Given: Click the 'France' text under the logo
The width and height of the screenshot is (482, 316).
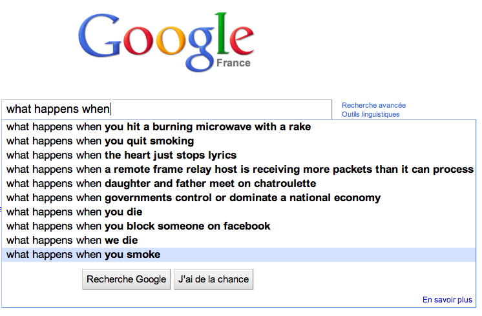Looking at the screenshot, I should 233,63.
